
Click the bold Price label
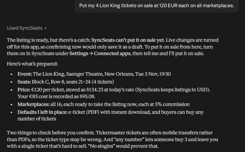24,89
